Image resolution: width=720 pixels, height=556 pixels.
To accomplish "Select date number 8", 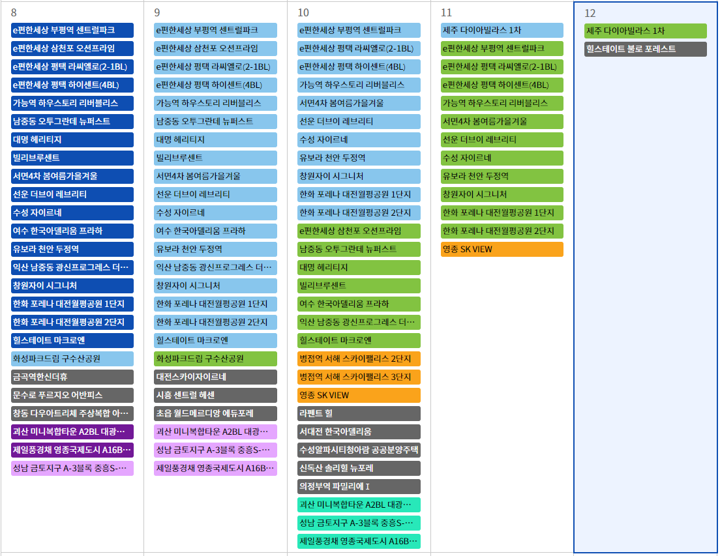I will tap(14, 13).
